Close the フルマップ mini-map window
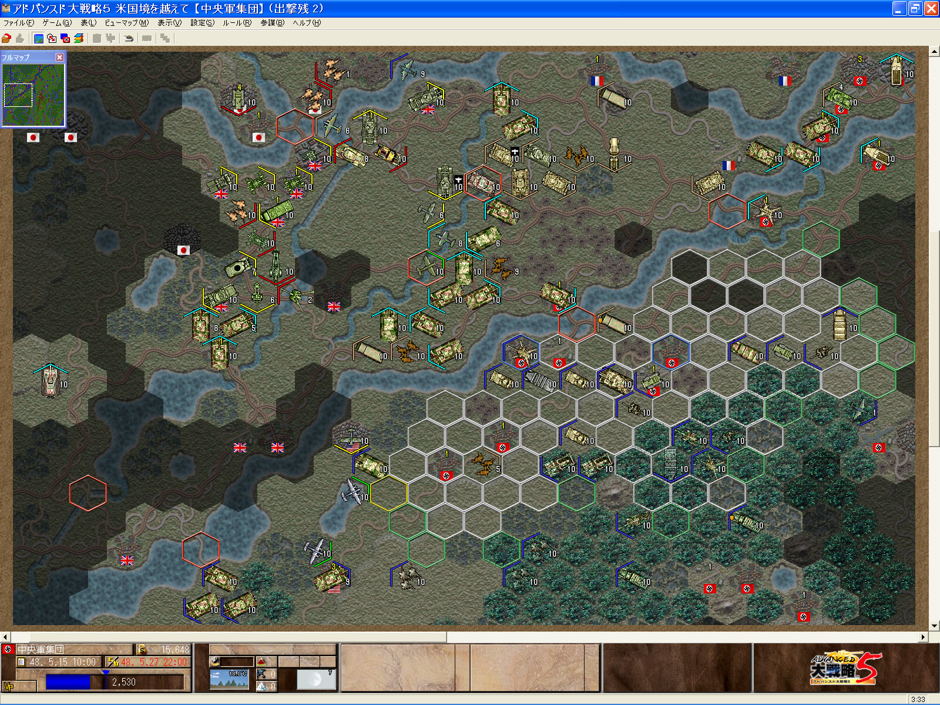940x705 pixels. (59, 57)
